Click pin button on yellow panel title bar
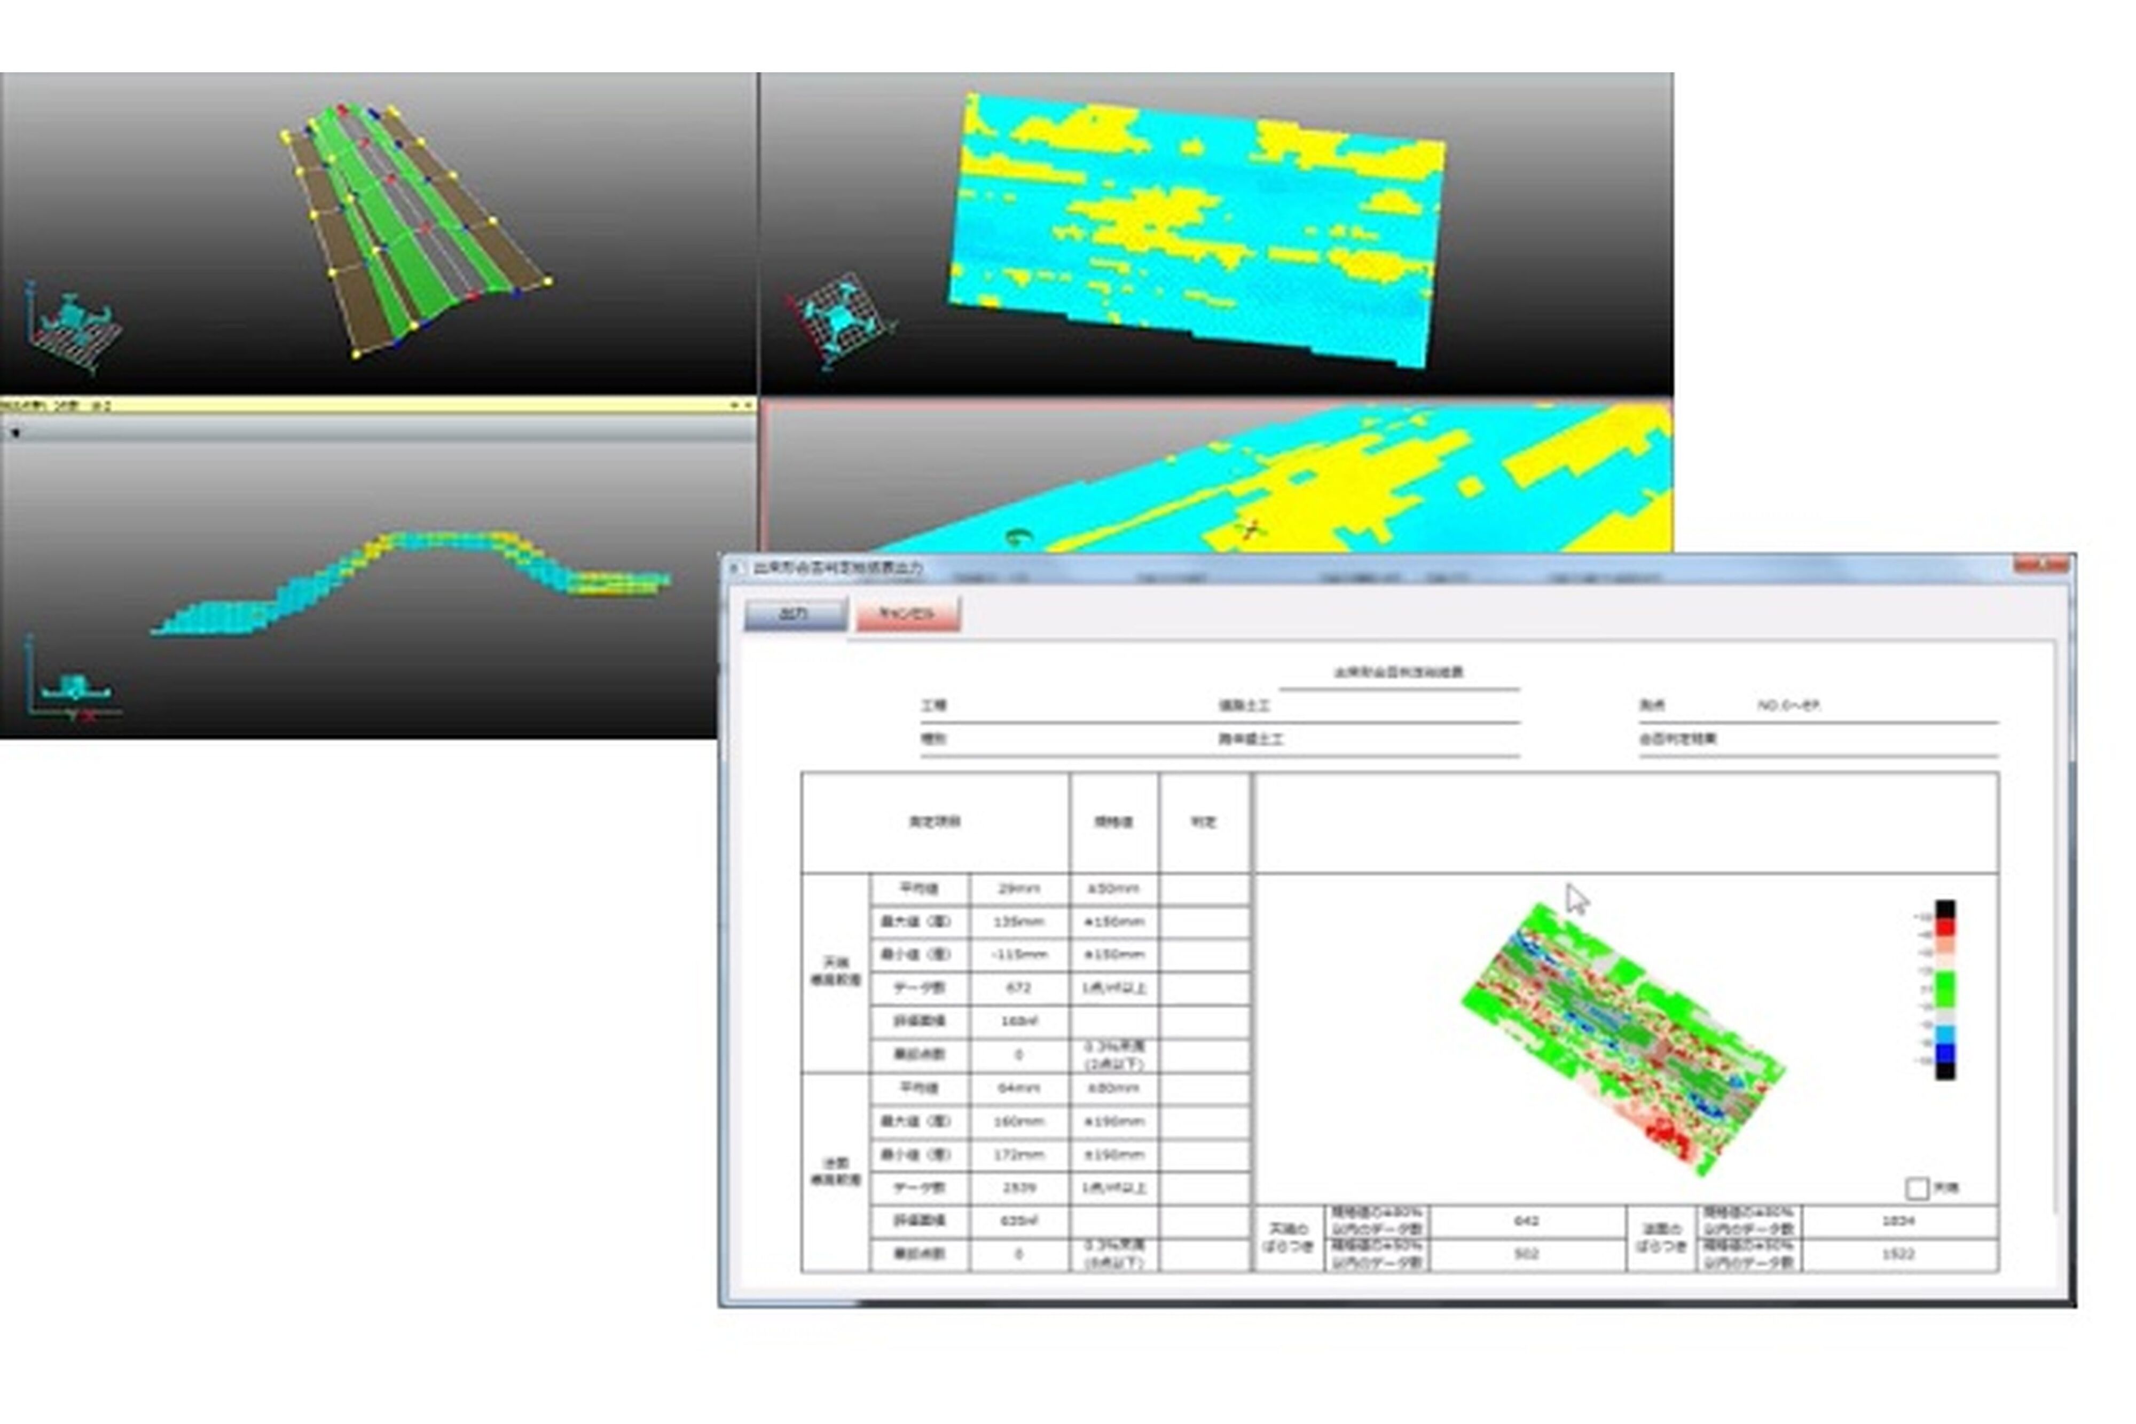The width and height of the screenshot is (2136, 1424). click(x=734, y=406)
